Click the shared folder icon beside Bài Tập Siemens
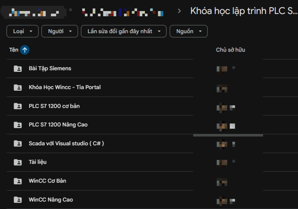 pyautogui.click(x=18, y=69)
